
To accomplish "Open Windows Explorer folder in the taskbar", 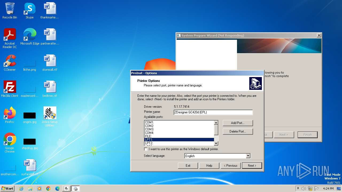I will pyautogui.click(x=30, y=189).
